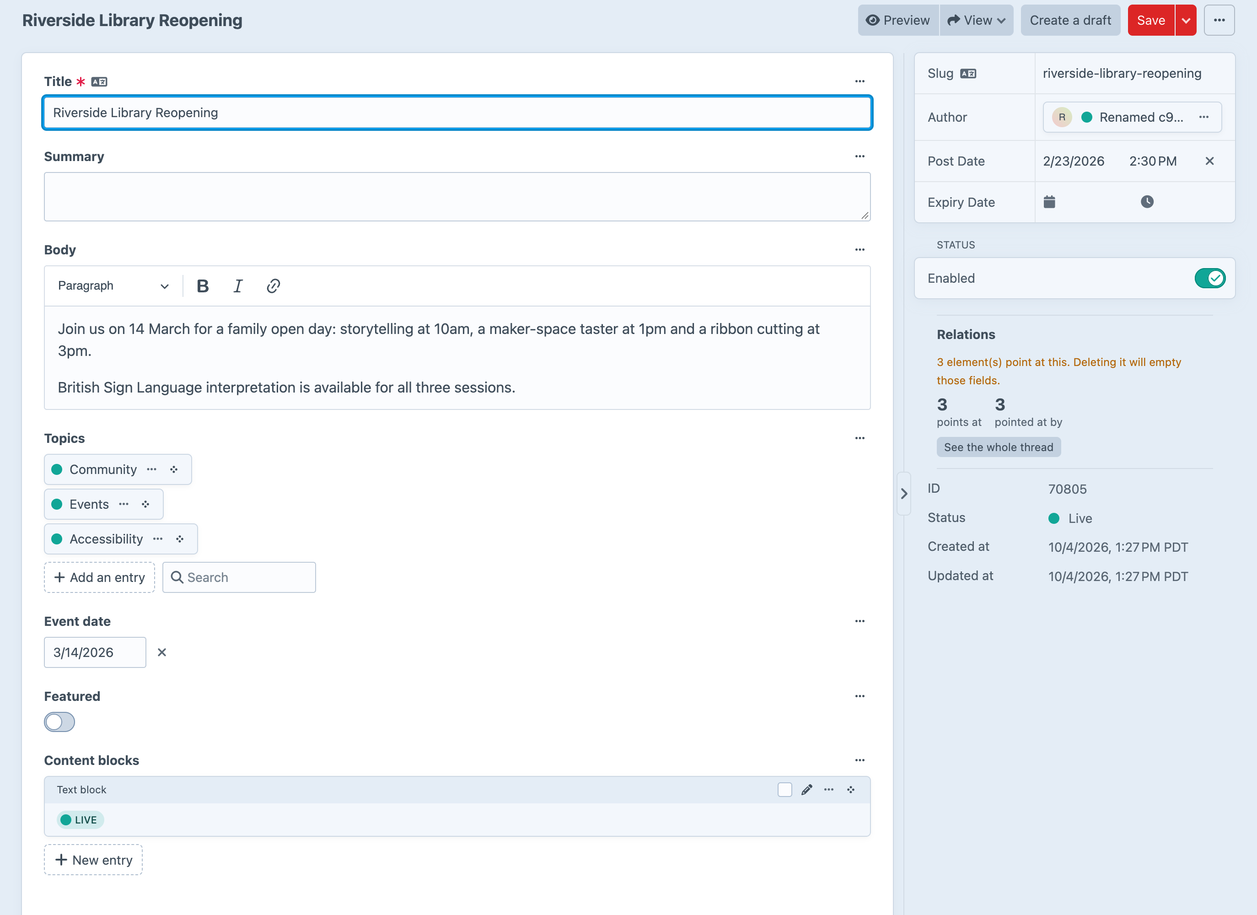Open page-level more actions button
Screen dimensions: 1257x915
(1219, 21)
